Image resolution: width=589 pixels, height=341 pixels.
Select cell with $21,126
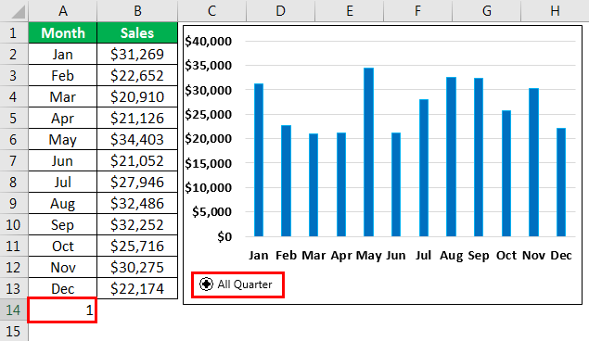(137, 119)
